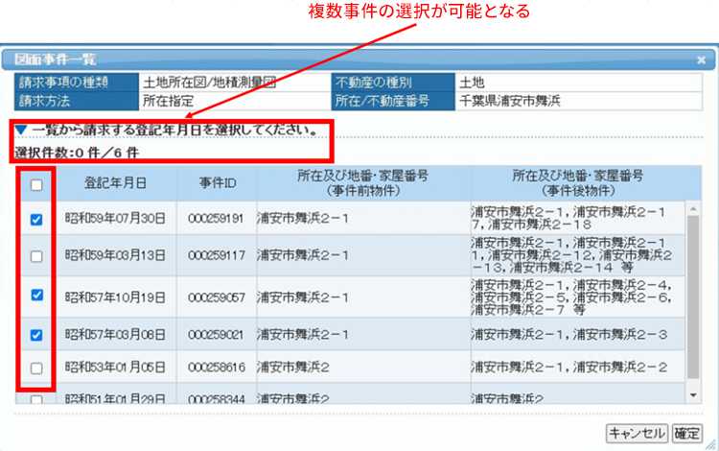
Task: Click the table scrollbar up arrow
Action: point(693,209)
